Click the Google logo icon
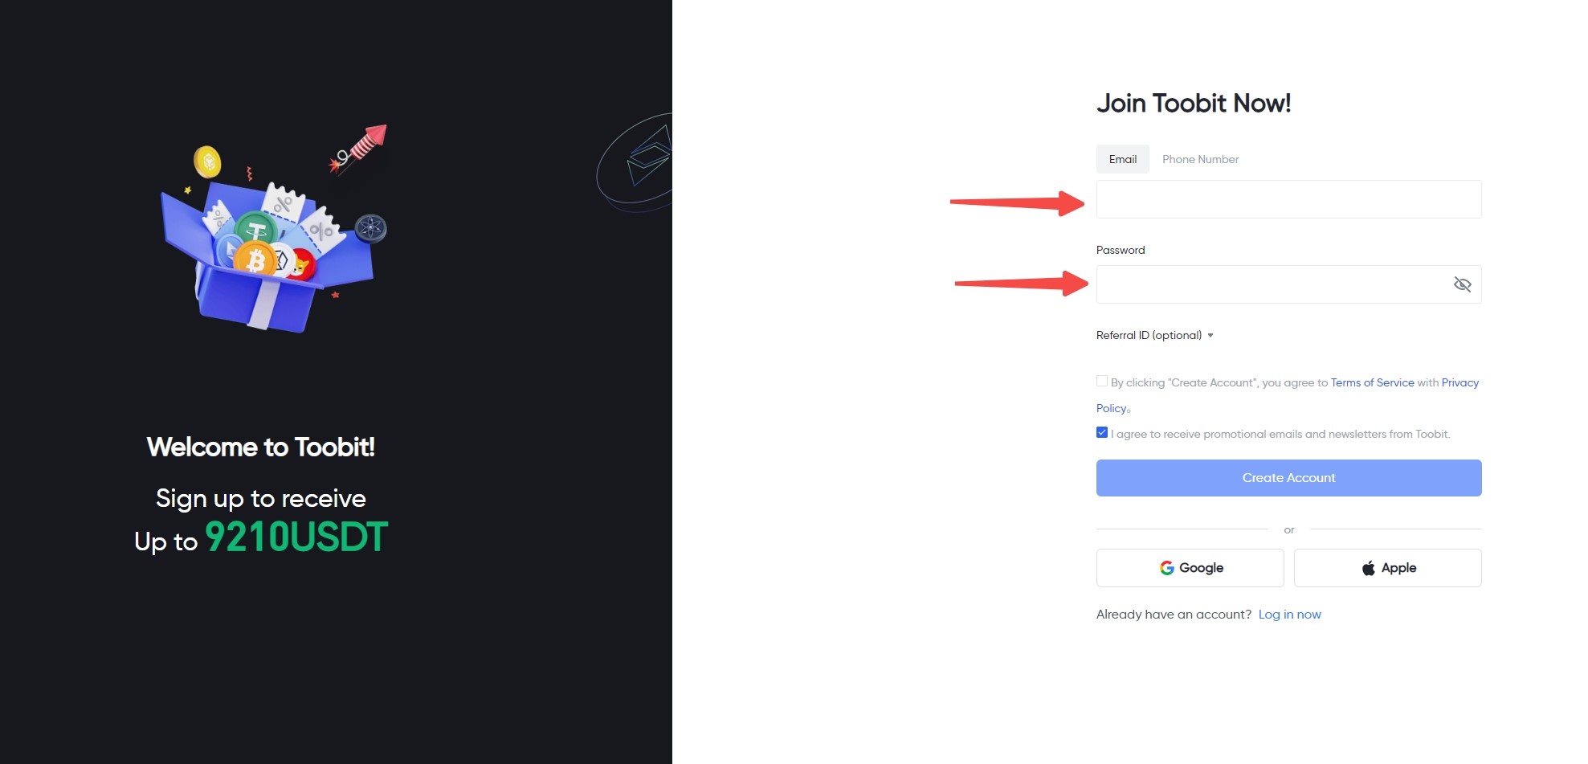 point(1167,568)
